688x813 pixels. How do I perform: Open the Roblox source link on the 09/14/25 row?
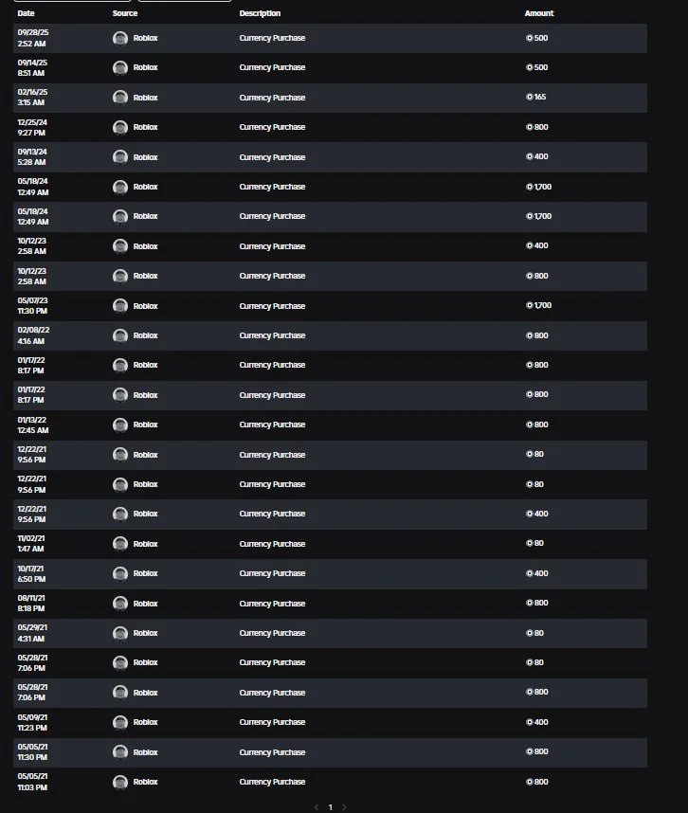[145, 68]
